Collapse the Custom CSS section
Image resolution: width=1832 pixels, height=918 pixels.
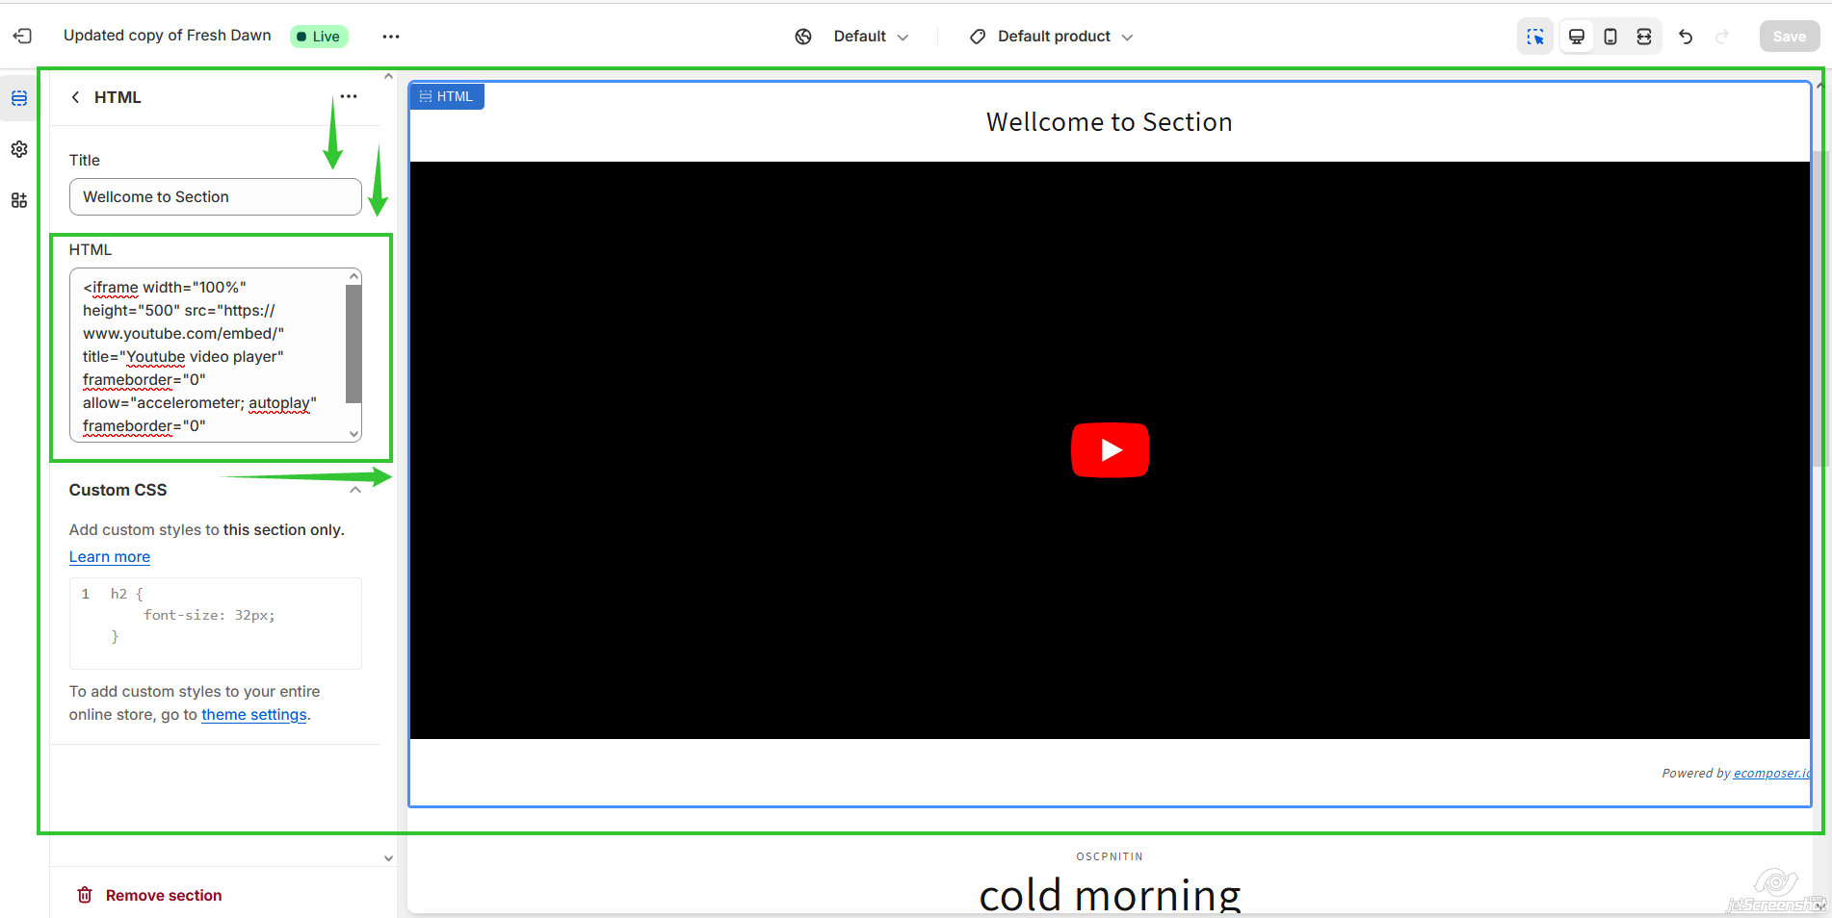click(355, 490)
